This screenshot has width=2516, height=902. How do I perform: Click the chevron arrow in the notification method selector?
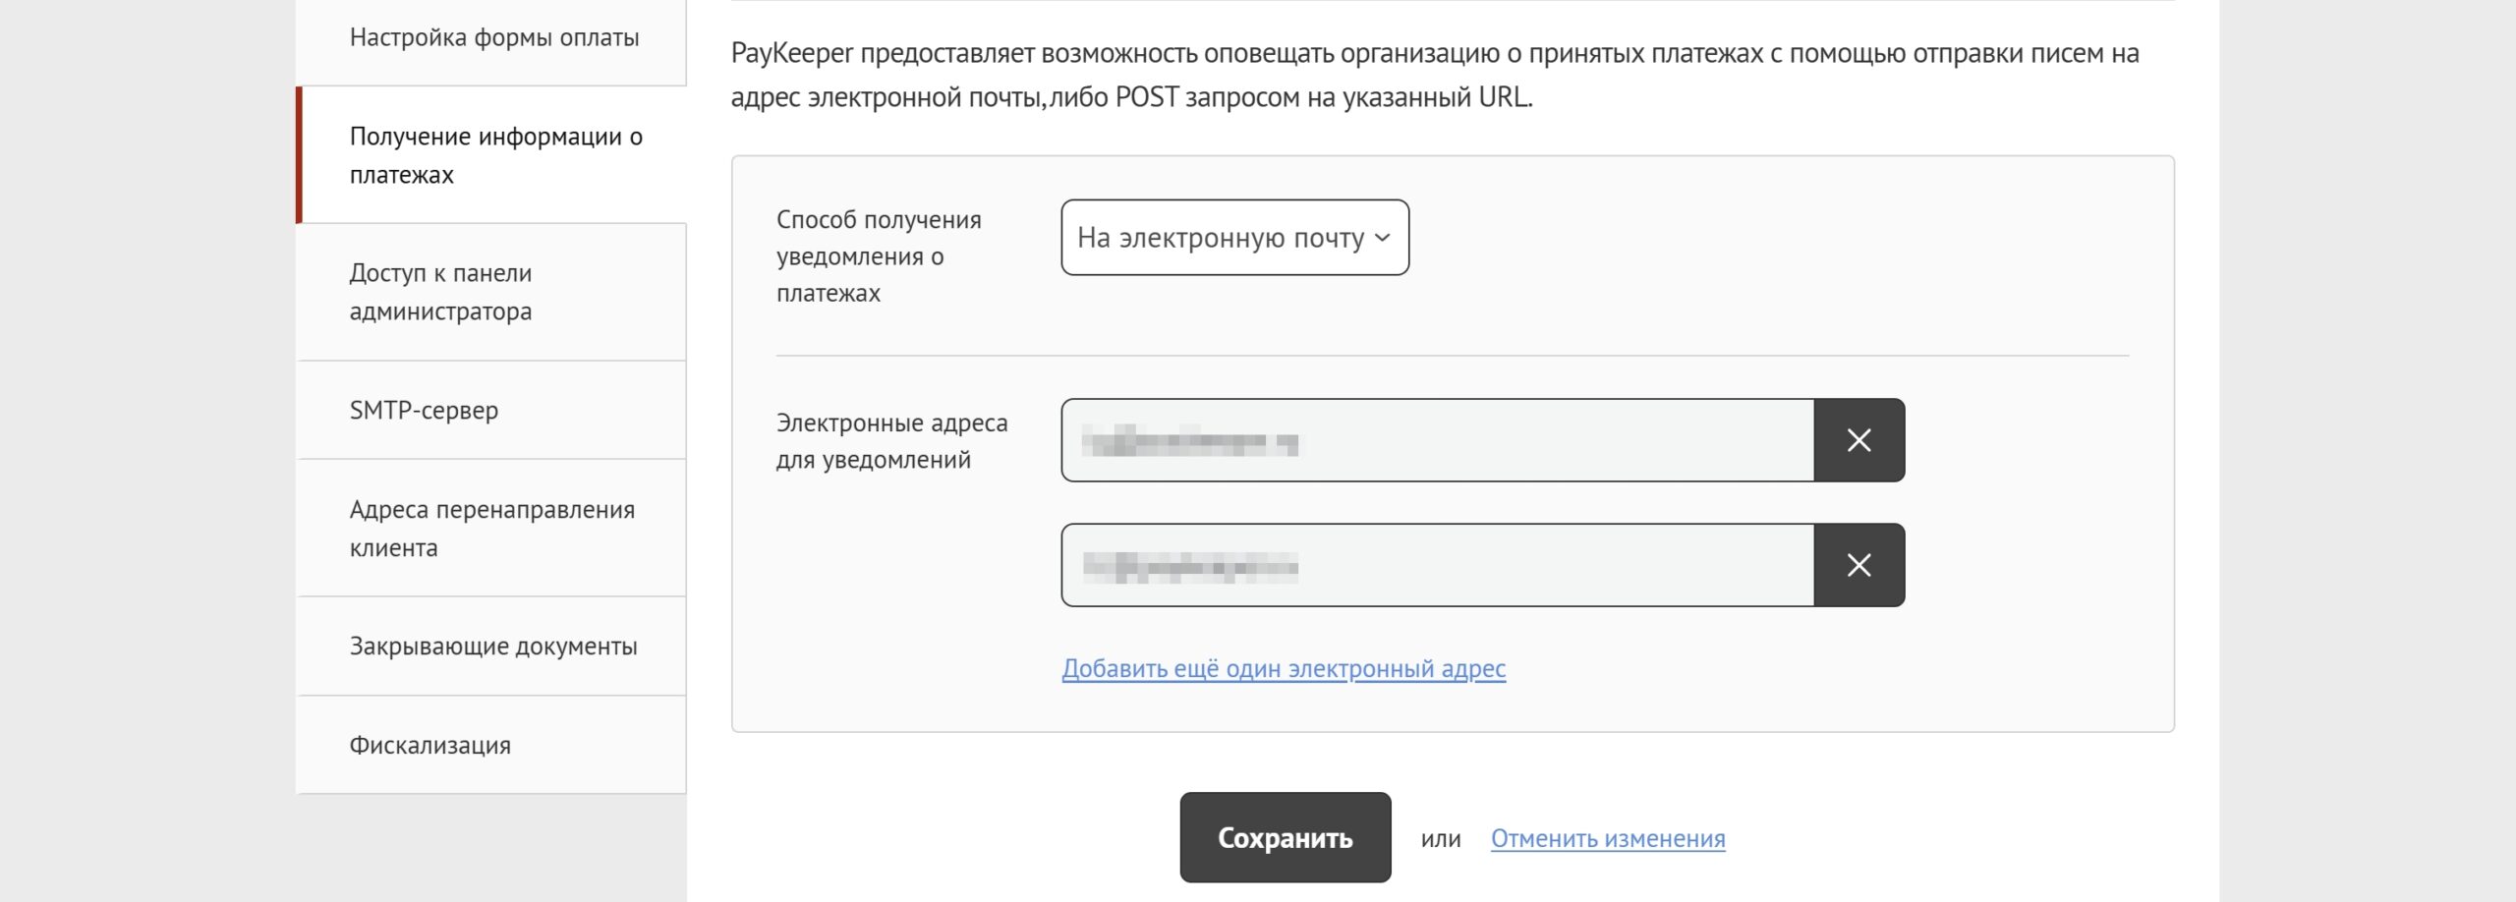1382,238
